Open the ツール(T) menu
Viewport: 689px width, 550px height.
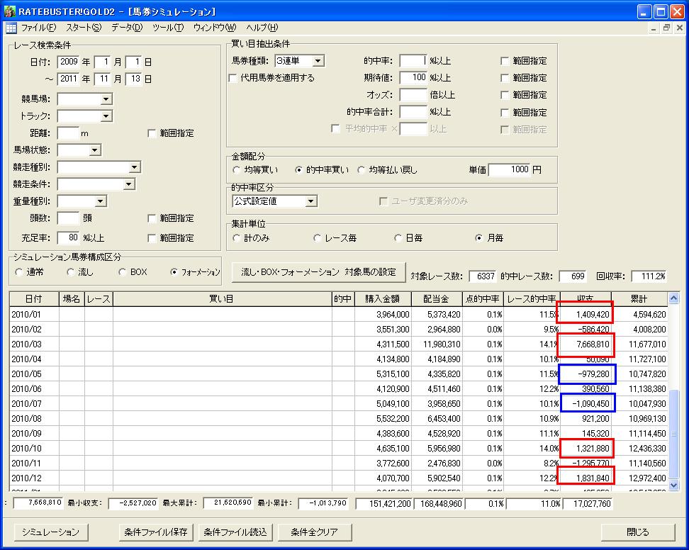pyautogui.click(x=168, y=28)
